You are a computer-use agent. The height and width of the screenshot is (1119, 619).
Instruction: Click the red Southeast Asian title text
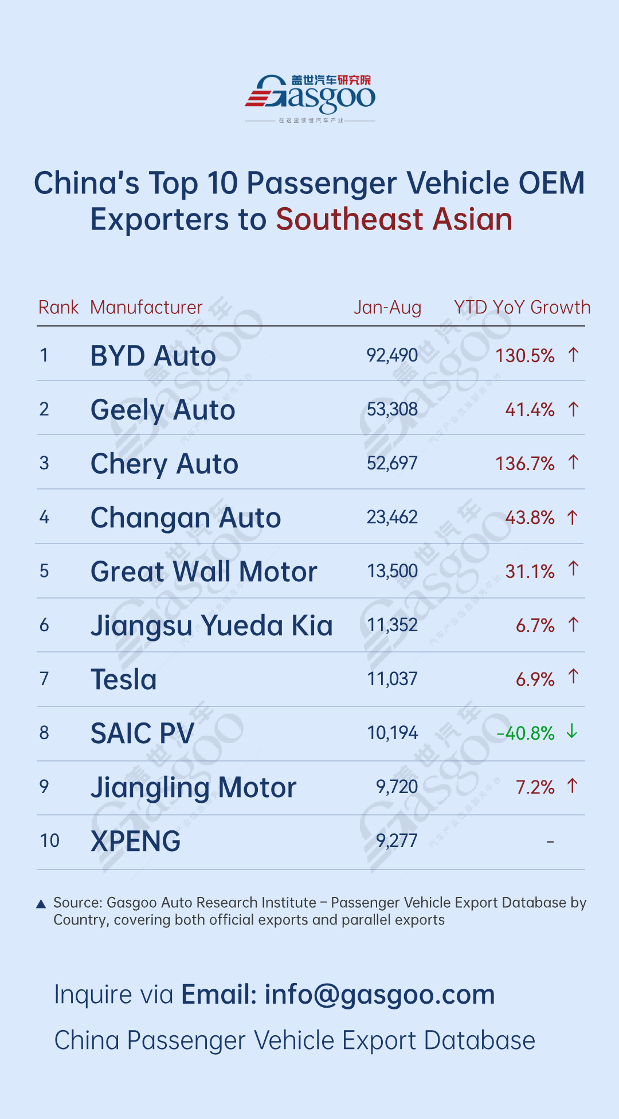[x=394, y=220]
